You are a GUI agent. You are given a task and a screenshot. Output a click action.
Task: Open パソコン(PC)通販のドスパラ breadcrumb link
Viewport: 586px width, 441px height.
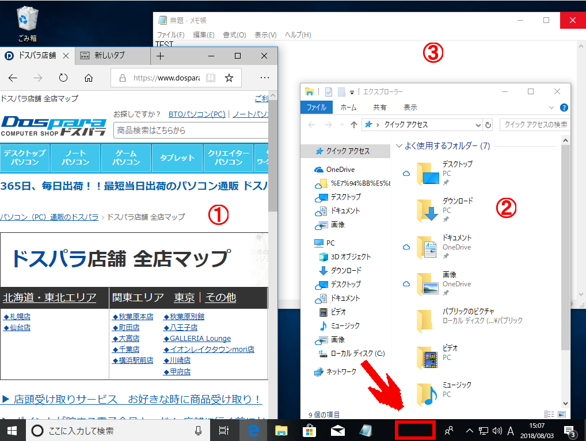click(50, 217)
